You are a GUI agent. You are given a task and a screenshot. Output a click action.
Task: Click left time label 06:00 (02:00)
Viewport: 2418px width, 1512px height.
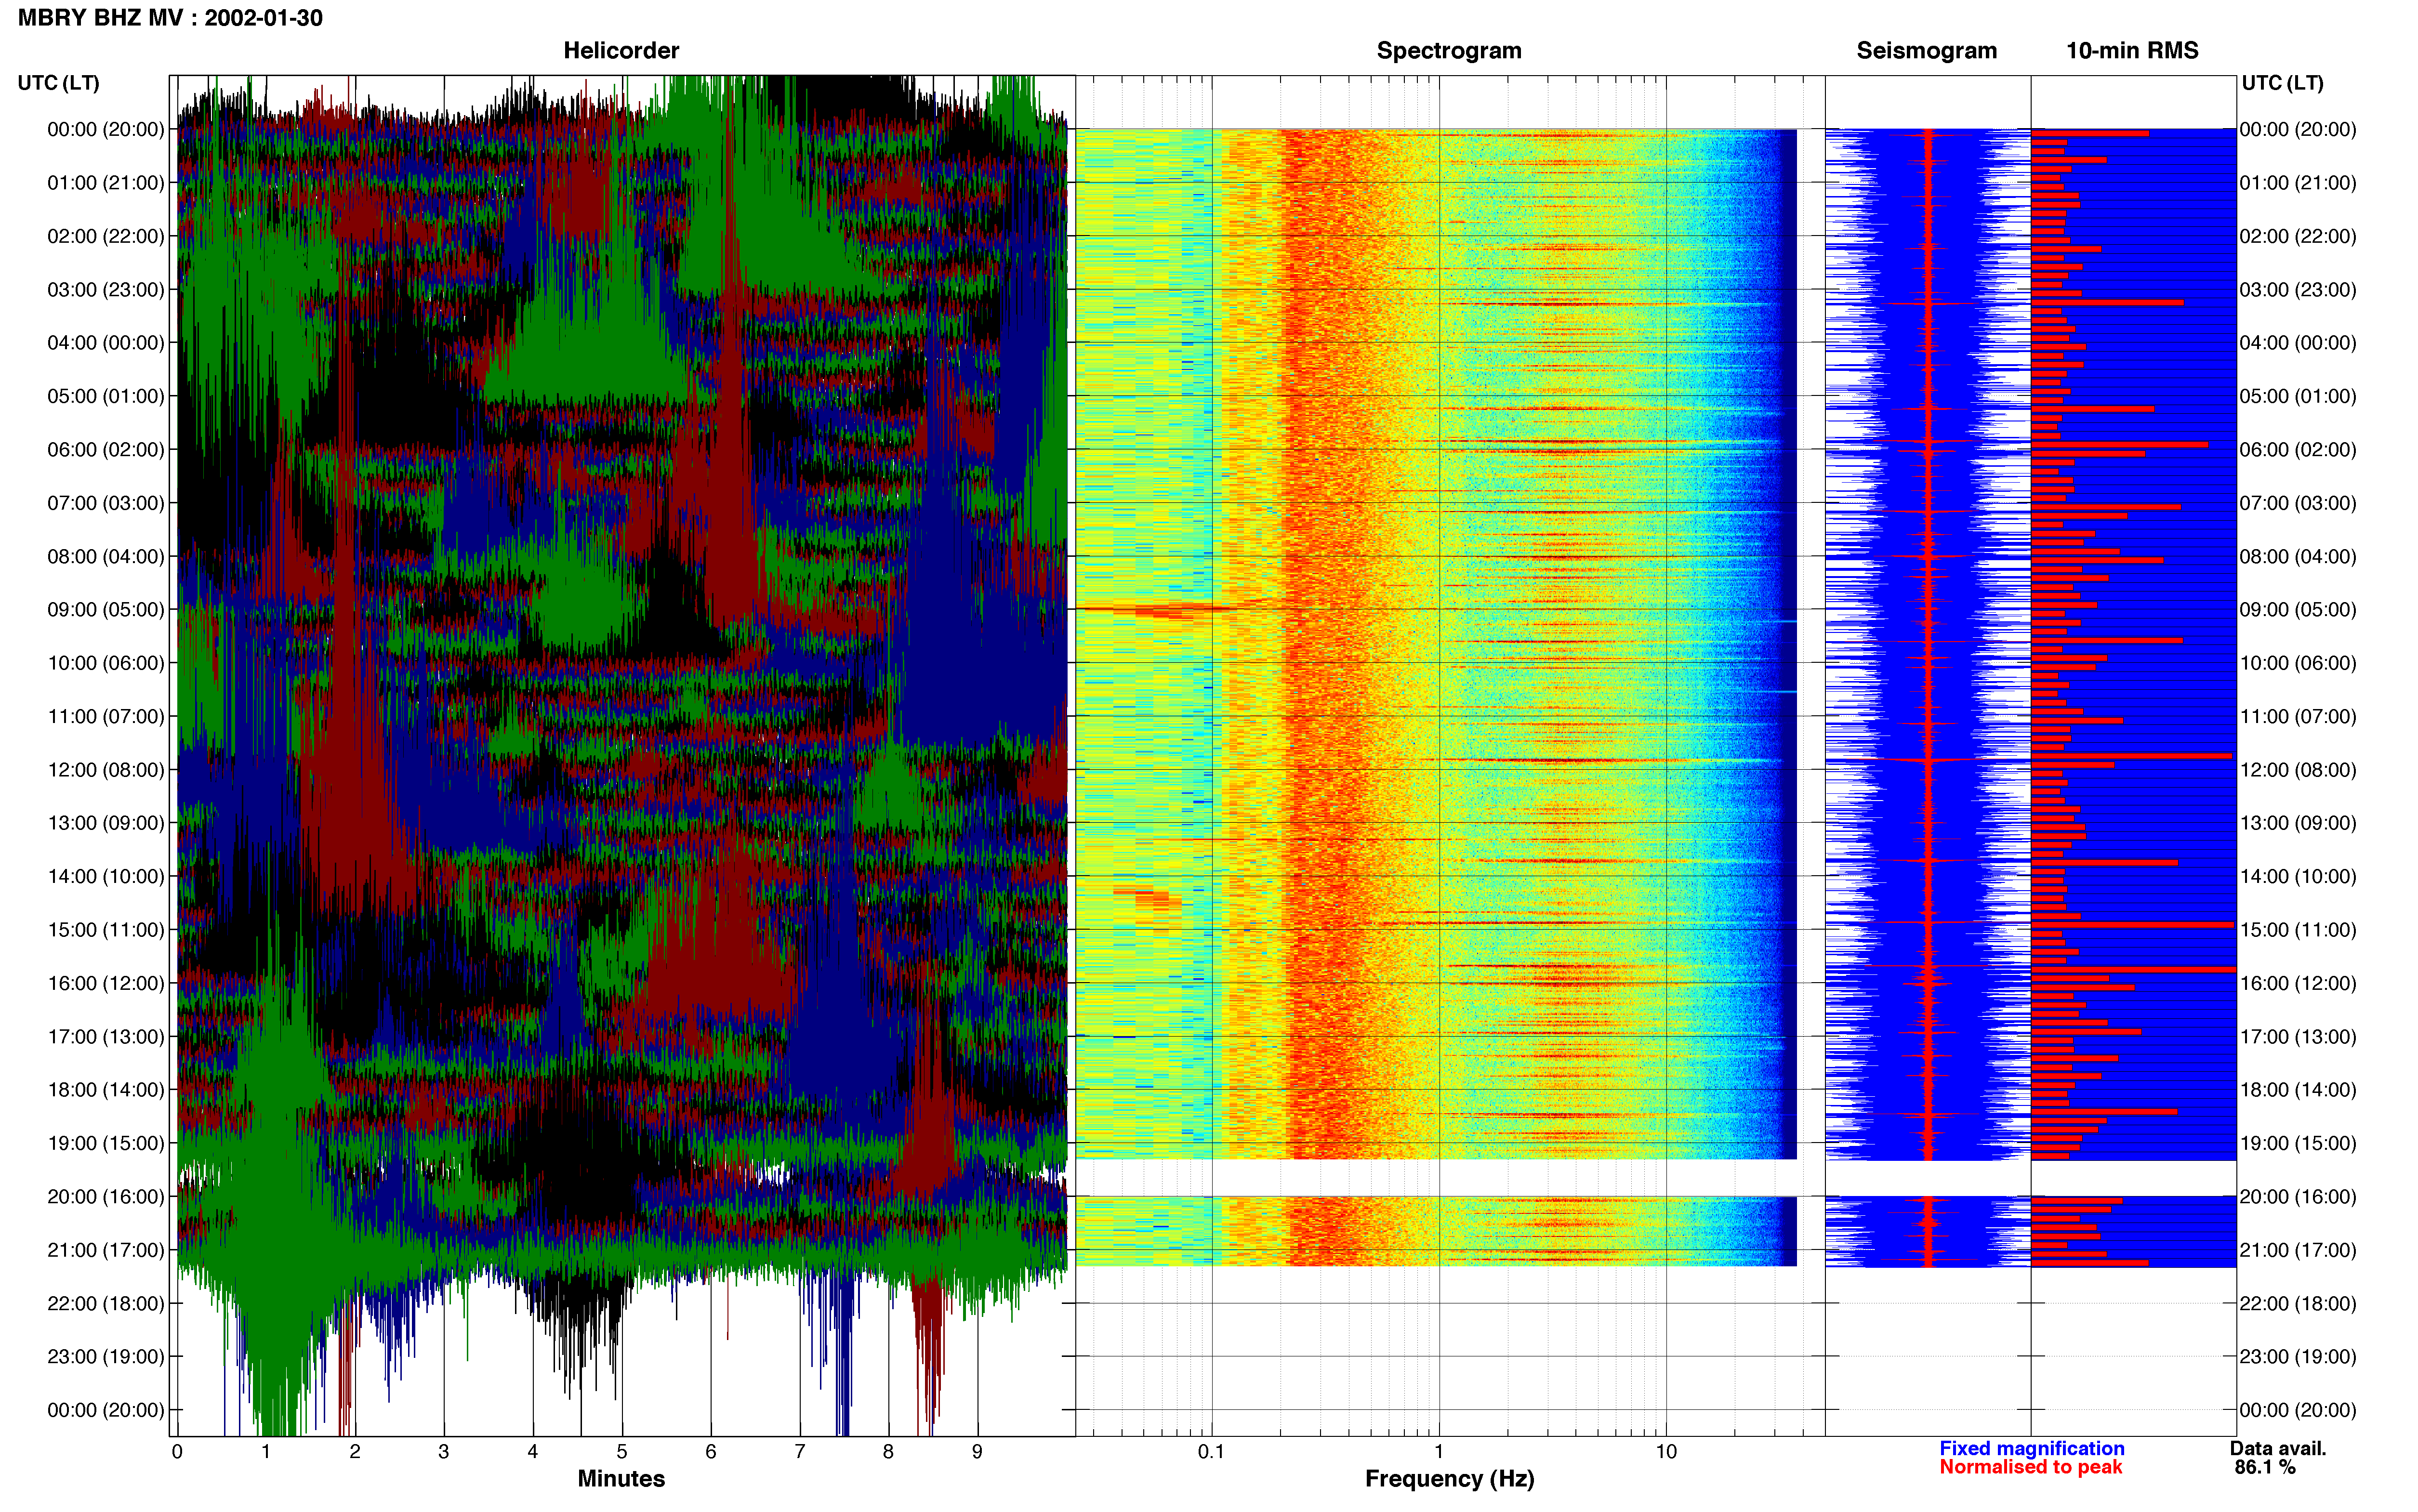(106, 450)
